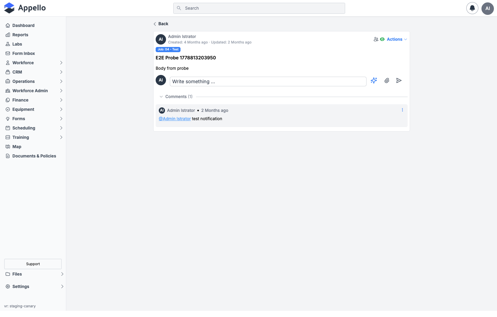Click the Form Inbox envelope icon

coord(8,54)
